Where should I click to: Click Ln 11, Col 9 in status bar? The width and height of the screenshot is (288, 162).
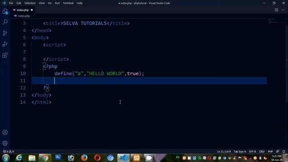point(224,152)
